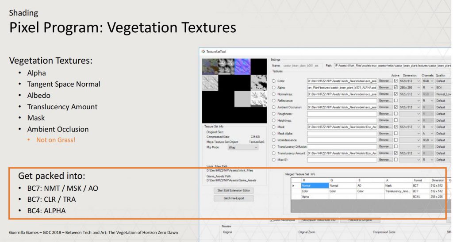Click the Heightmap file path field

click(x=342, y=120)
